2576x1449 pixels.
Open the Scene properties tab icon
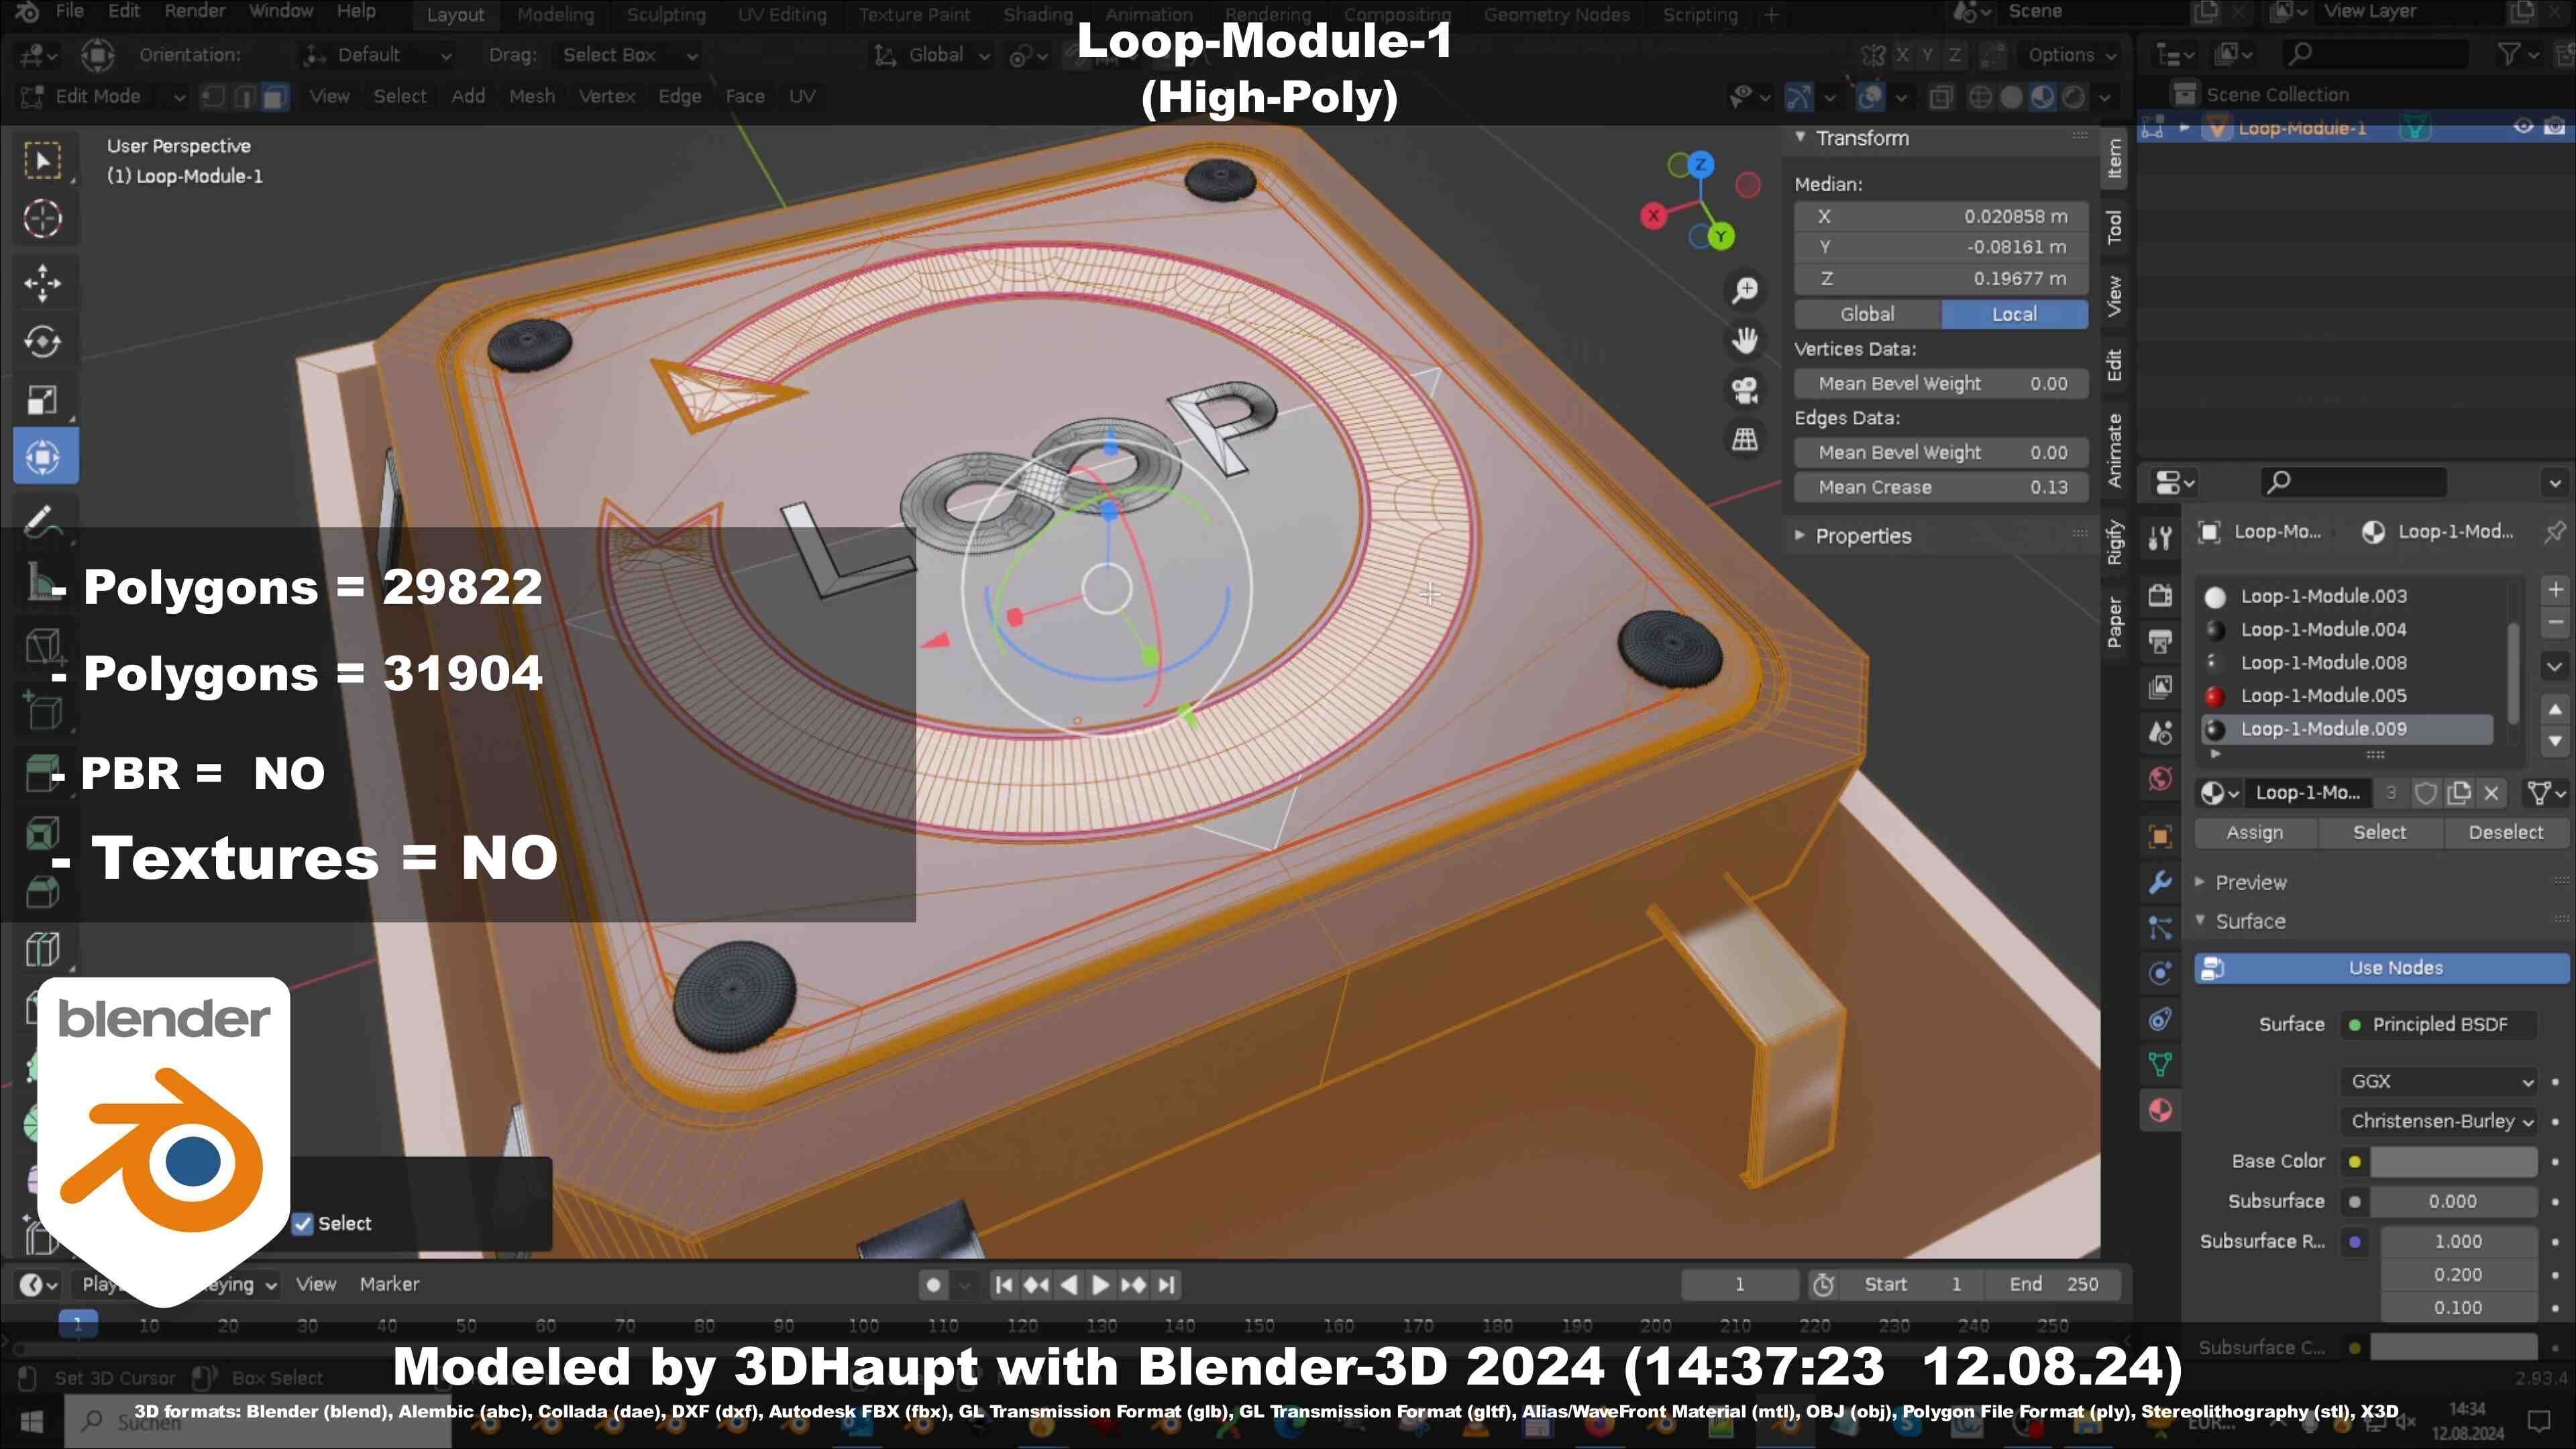2160,733
